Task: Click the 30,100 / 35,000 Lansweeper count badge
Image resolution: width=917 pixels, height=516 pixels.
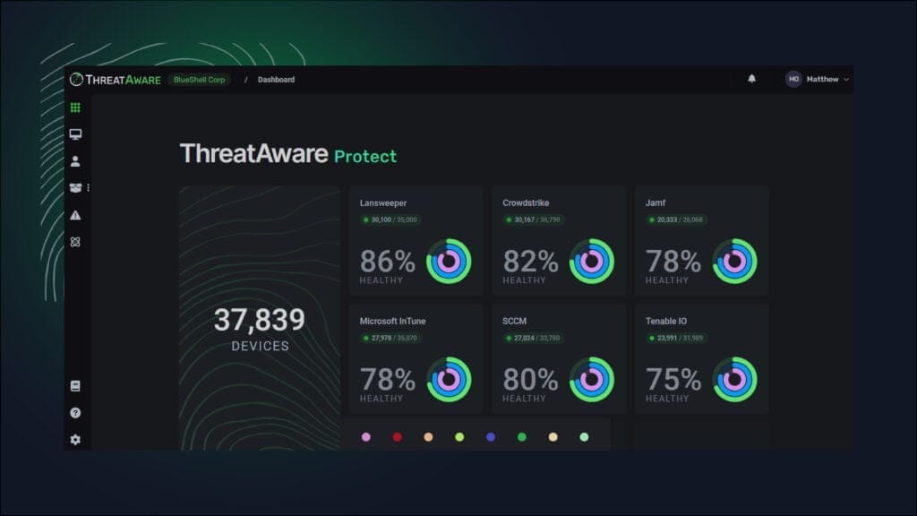Action: (x=390, y=220)
